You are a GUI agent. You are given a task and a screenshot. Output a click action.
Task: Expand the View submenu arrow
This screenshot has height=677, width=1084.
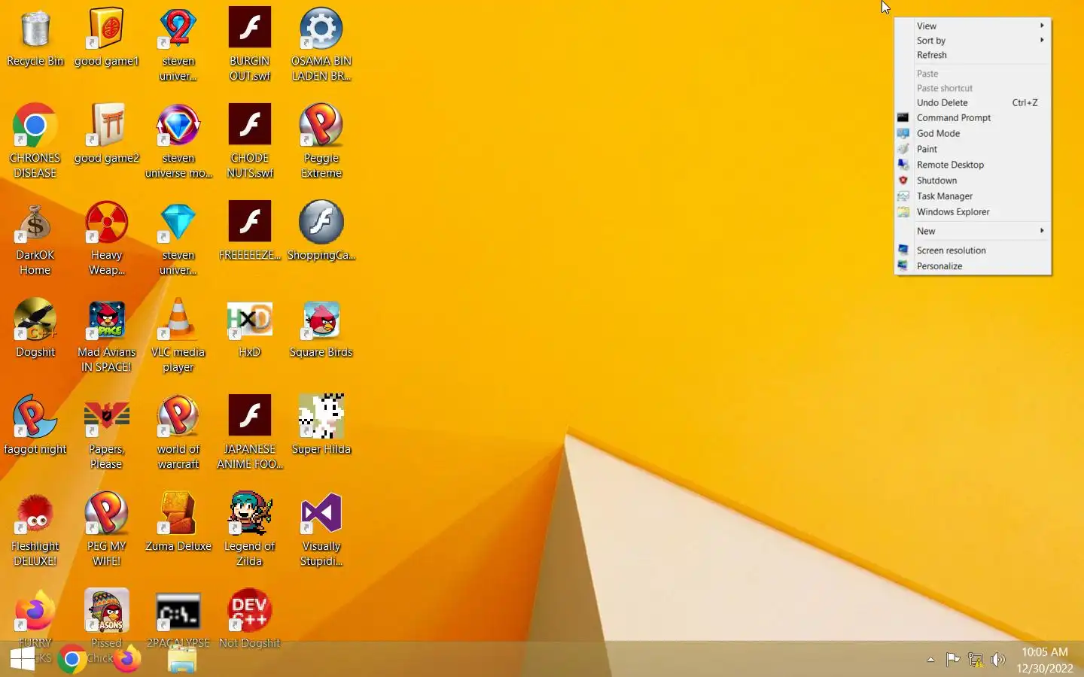click(1042, 26)
